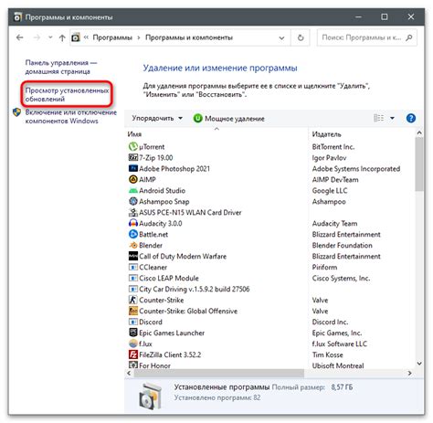Click the scroll left arrow under the list

(x=129, y=373)
